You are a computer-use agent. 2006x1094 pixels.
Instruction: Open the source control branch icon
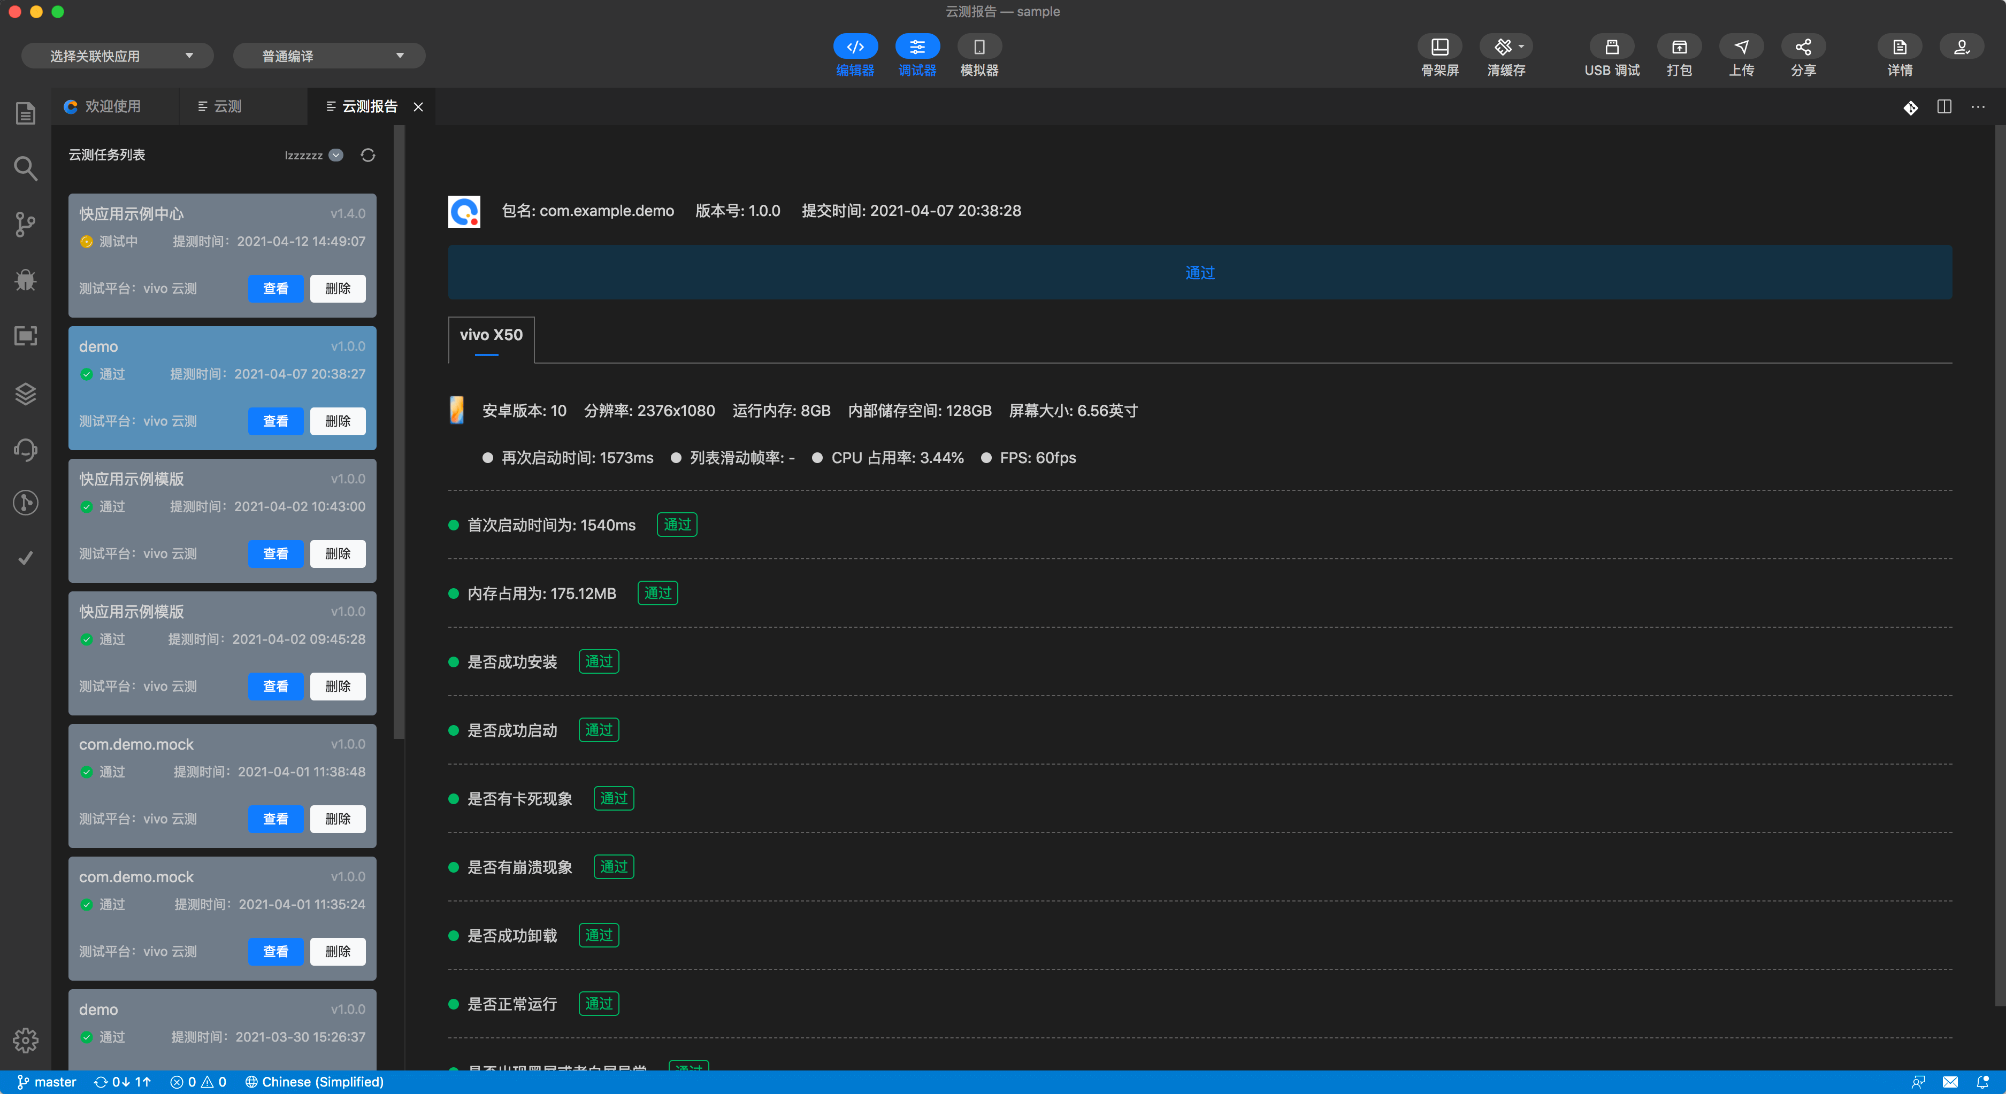click(x=25, y=224)
